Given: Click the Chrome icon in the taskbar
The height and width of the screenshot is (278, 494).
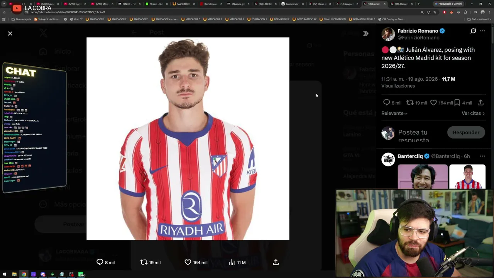Looking at the screenshot, I should [24, 274].
